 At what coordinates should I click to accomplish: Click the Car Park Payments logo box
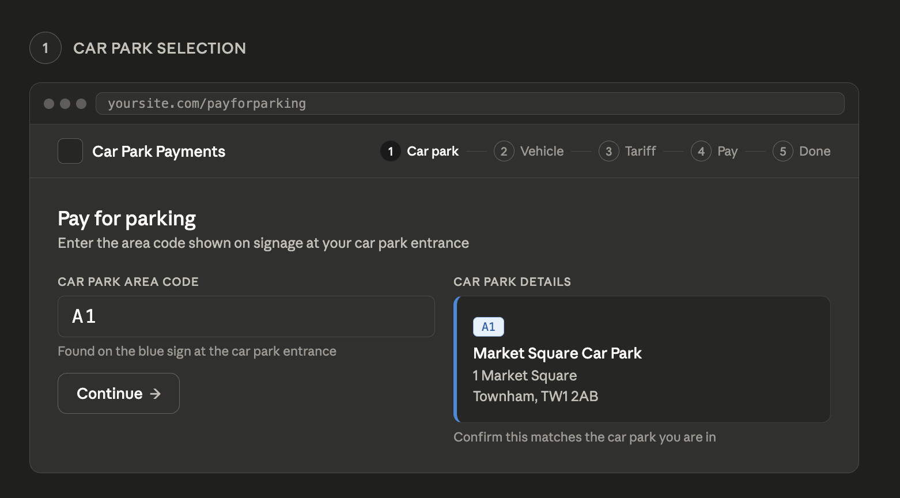click(x=70, y=151)
